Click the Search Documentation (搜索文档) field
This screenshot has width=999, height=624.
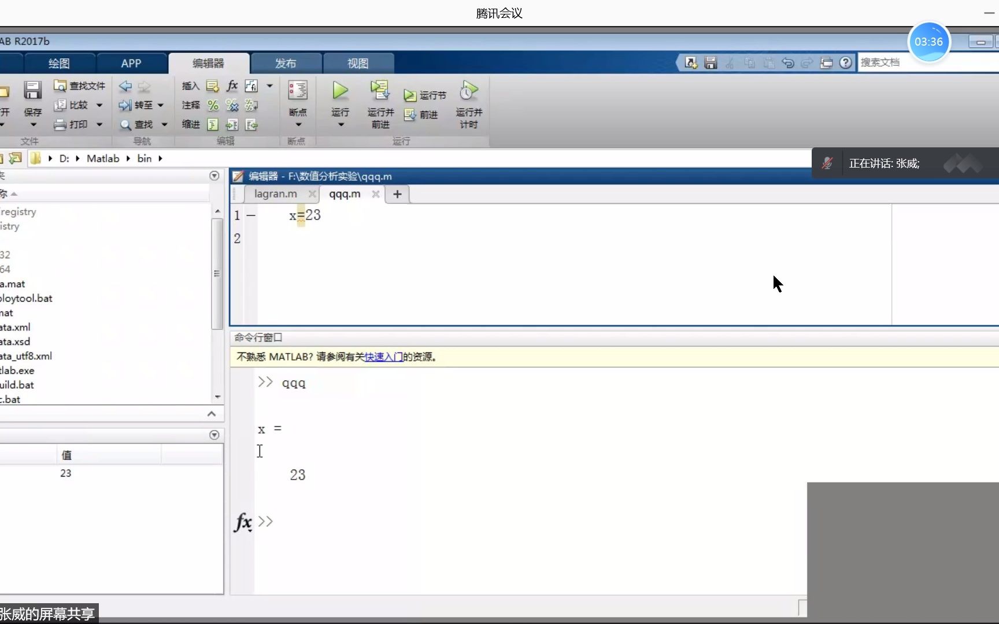click(x=928, y=62)
